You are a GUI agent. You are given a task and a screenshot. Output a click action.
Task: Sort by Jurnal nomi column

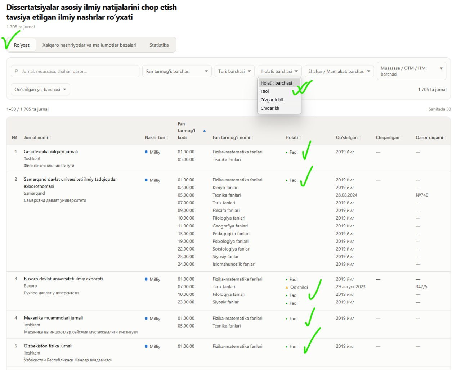pyautogui.click(x=37, y=137)
